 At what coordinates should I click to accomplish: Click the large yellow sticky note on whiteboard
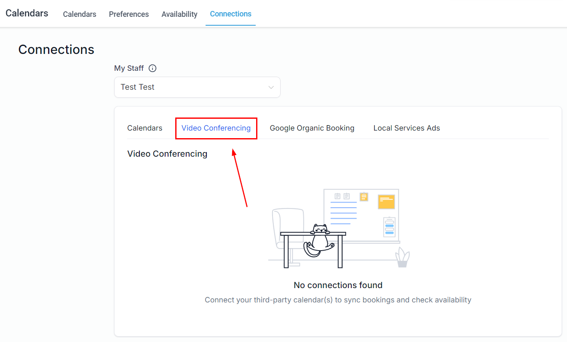click(386, 202)
